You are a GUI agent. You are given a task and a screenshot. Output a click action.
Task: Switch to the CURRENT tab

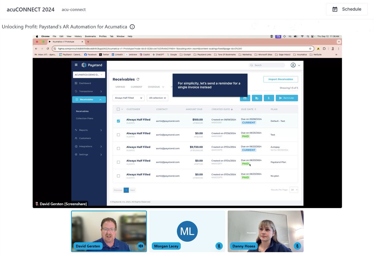(x=137, y=87)
